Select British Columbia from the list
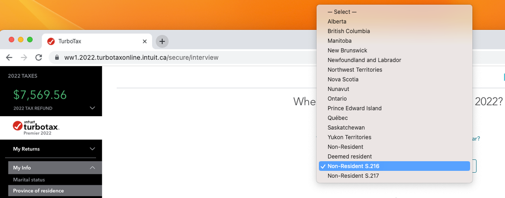Screen dimensions: 505x198 [x=394, y=31]
